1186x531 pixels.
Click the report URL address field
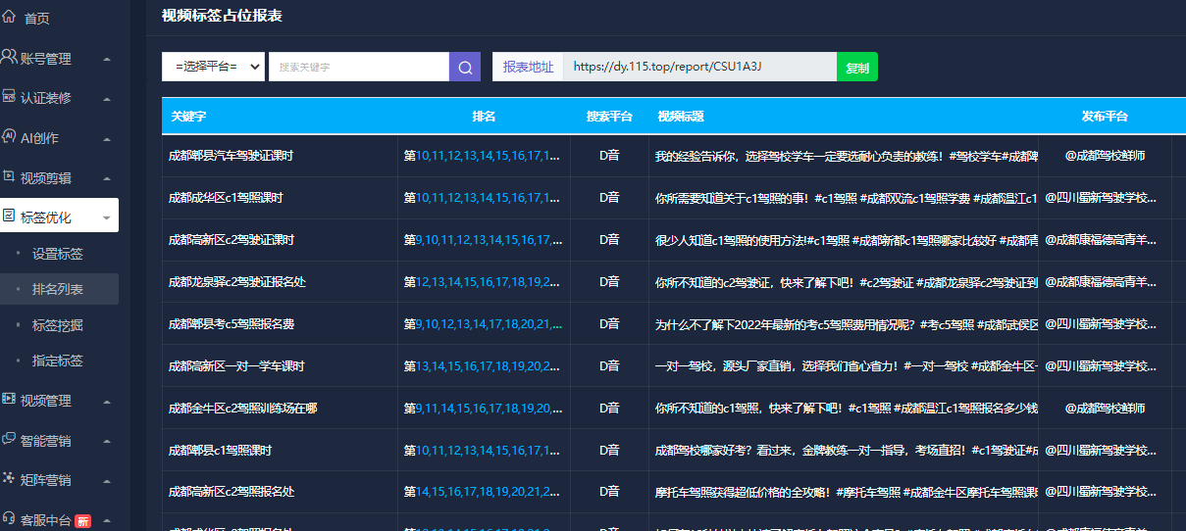coord(699,67)
